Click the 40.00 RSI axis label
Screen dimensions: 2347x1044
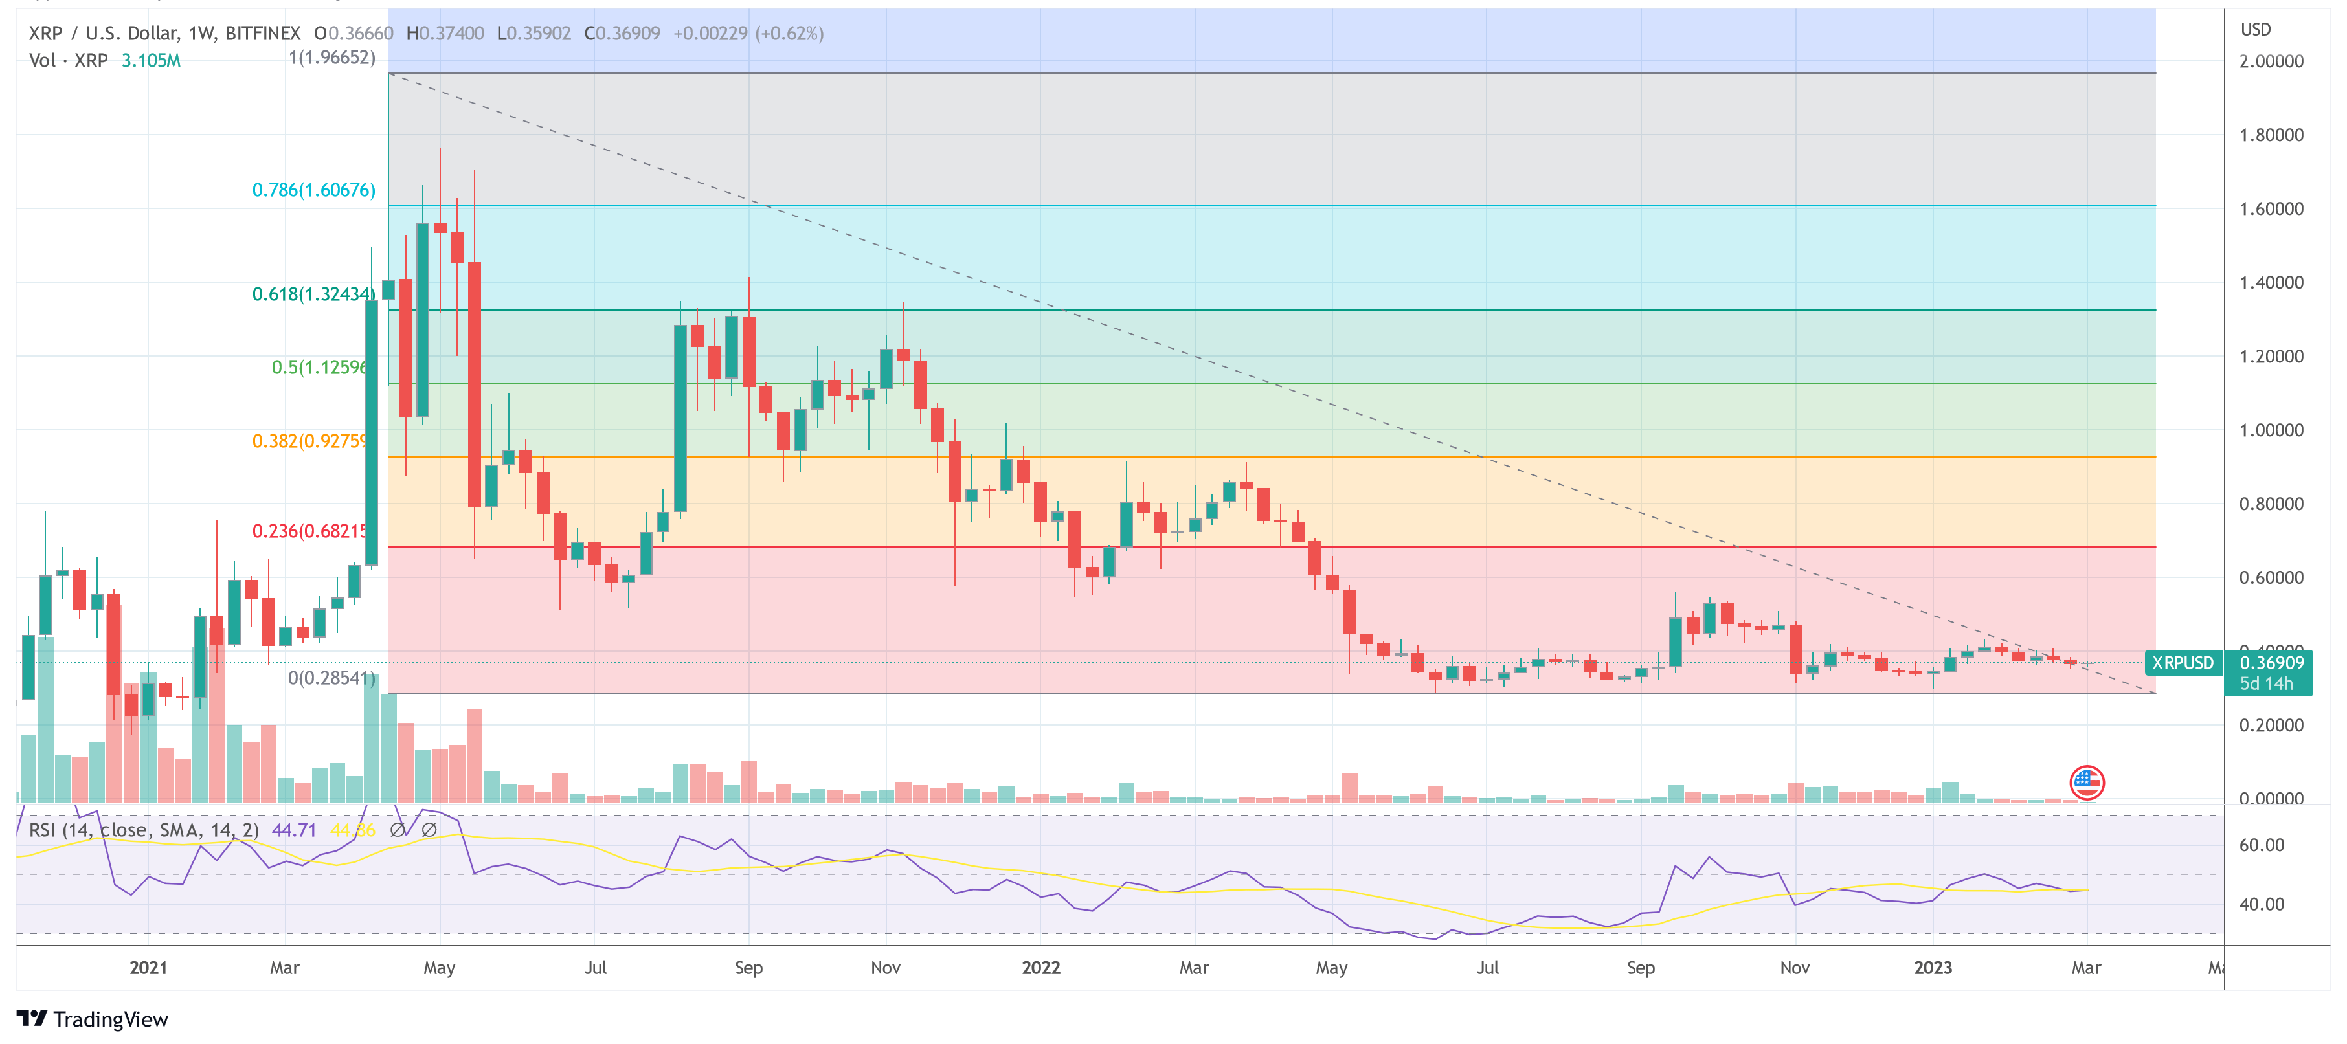[x=2262, y=904]
